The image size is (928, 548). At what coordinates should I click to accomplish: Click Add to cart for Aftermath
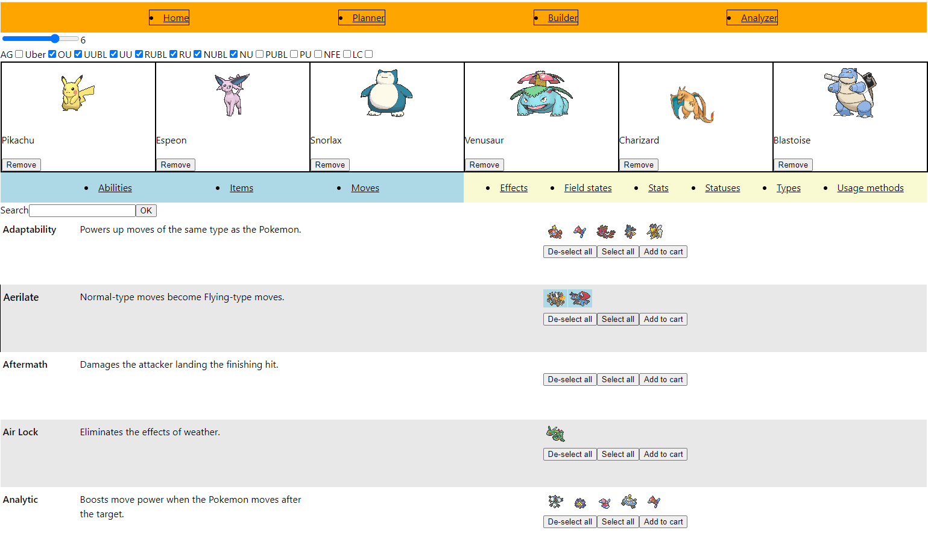tap(663, 379)
